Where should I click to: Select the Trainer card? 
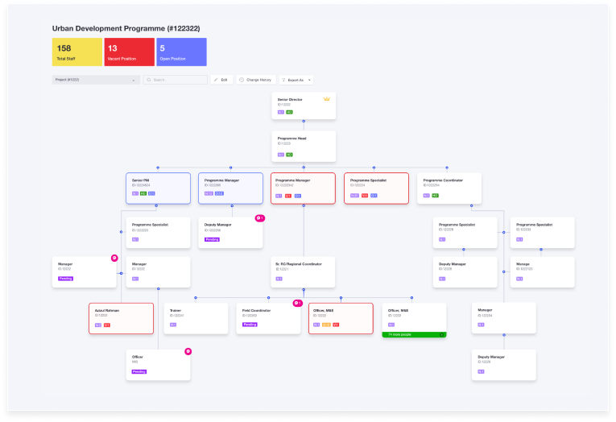[196, 318]
